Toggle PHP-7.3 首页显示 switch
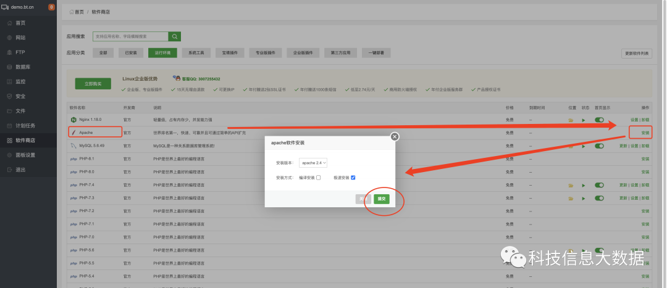Image resolution: width=667 pixels, height=288 pixels. 599,198
